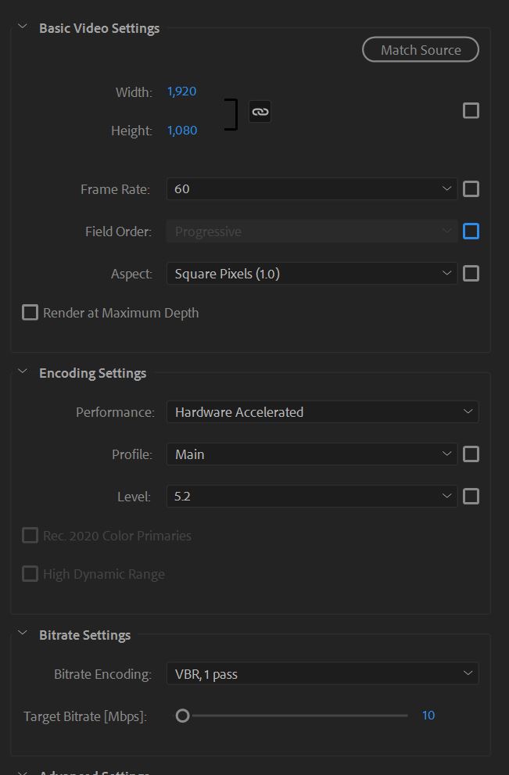The image size is (509, 775).
Task: Open the Aspect Square Pixels dropdown
Action: (x=311, y=274)
